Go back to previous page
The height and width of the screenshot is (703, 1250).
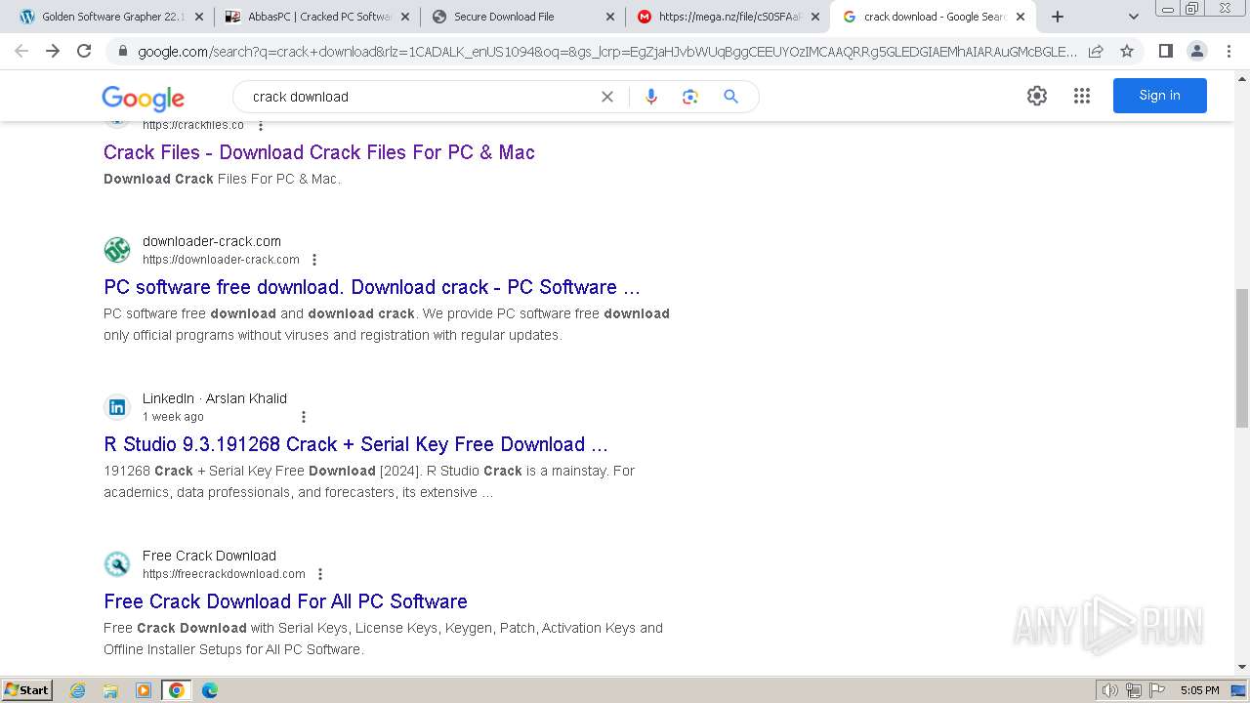pyautogui.click(x=21, y=51)
